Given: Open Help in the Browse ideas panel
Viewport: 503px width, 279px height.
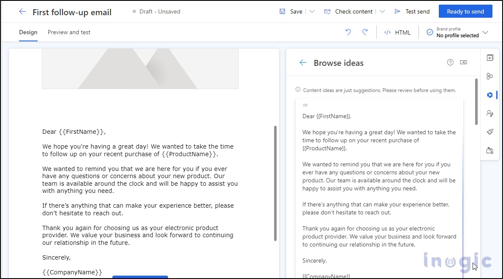Looking at the screenshot, I should 450,62.
